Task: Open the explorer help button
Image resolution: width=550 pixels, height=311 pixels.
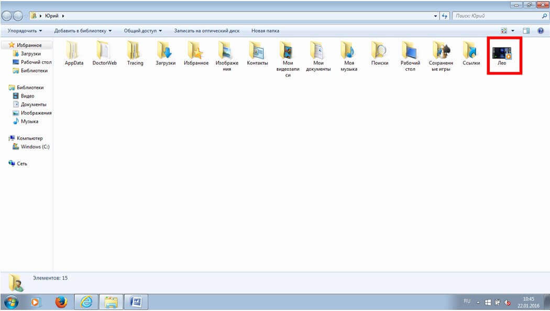Action: pyautogui.click(x=540, y=31)
